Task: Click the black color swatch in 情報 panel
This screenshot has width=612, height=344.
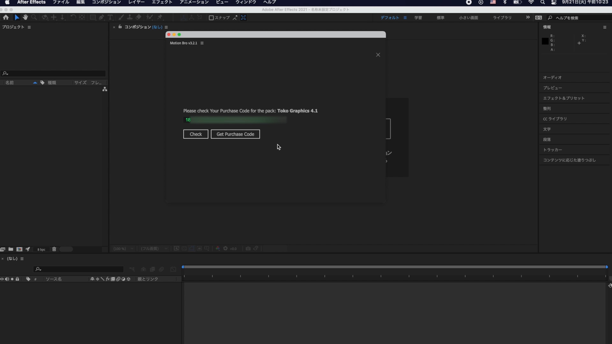Action: [x=545, y=41]
